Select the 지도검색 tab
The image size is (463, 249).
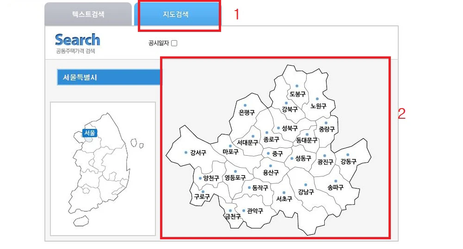click(x=176, y=14)
